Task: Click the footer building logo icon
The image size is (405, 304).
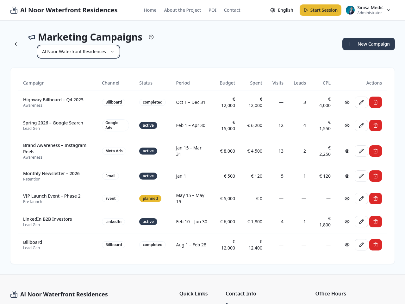Action: coord(14,294)
